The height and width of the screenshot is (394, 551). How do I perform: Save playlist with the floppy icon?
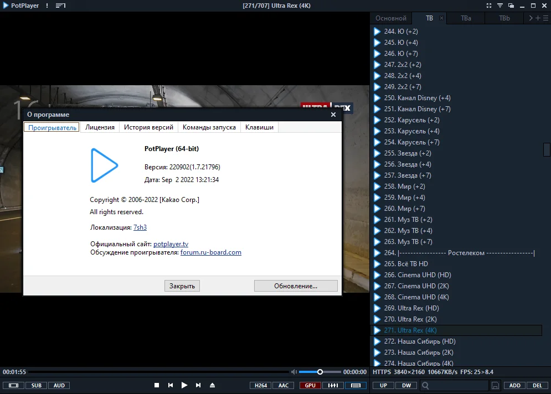495,386
